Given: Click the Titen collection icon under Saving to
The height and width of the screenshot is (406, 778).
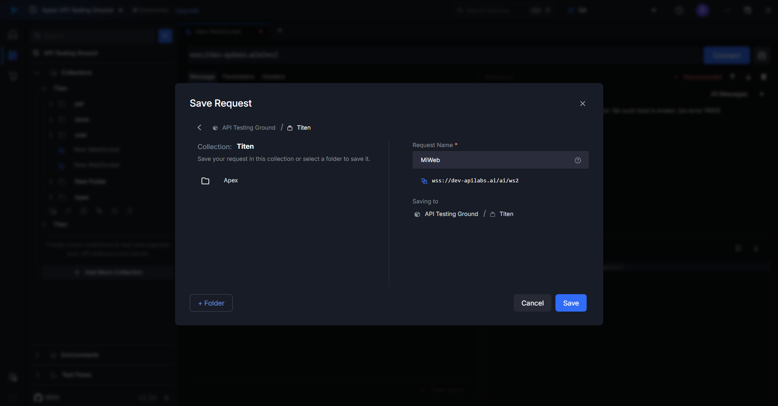Looking at the screenshot, I should pyautogui.click(x=493, y=214).
